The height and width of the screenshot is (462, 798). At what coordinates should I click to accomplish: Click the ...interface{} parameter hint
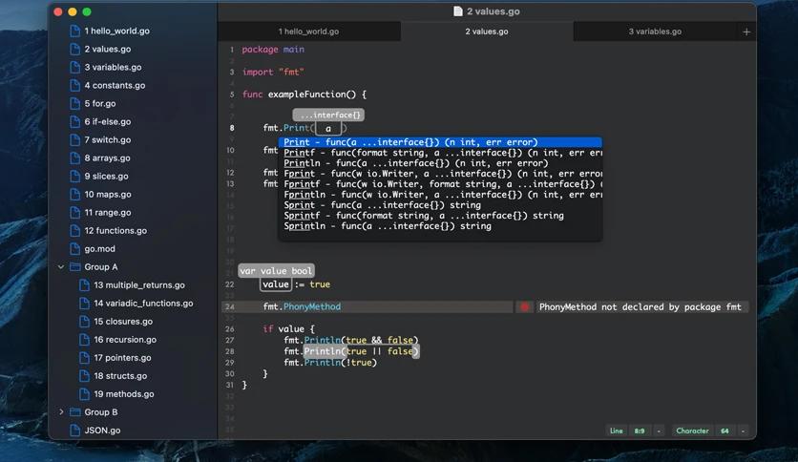click(328, 115)
